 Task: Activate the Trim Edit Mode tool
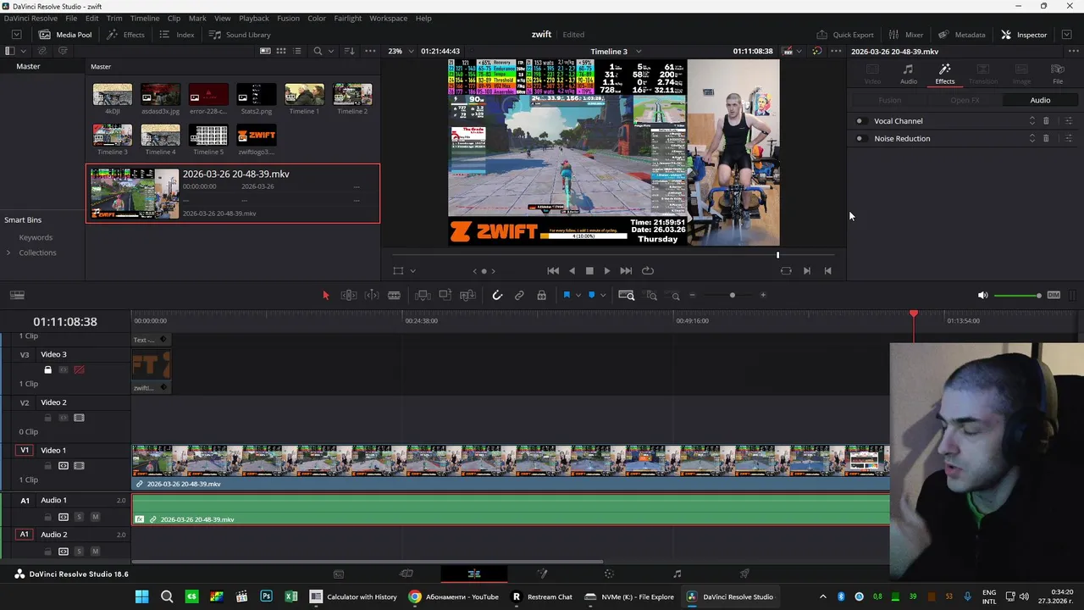click(x=348, y=295)
